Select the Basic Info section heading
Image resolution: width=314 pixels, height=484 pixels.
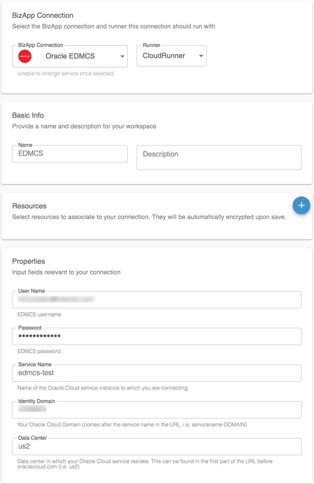click(x=28, y=115)
